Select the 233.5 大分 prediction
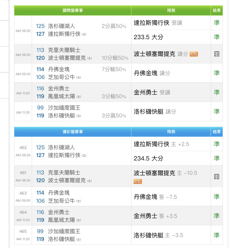231x248 pixels. point(148,37)
